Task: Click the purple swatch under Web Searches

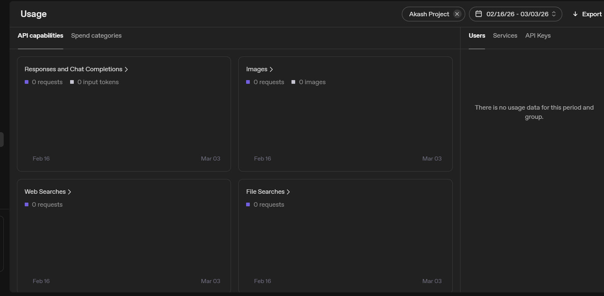Action: coord(26,204)
